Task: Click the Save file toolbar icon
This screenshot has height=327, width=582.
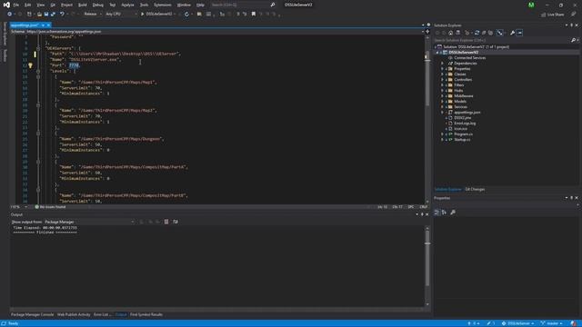Action: (x=46, y=15)
